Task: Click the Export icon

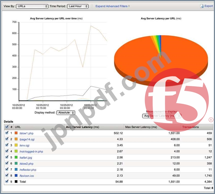Action: coord(202,6)
